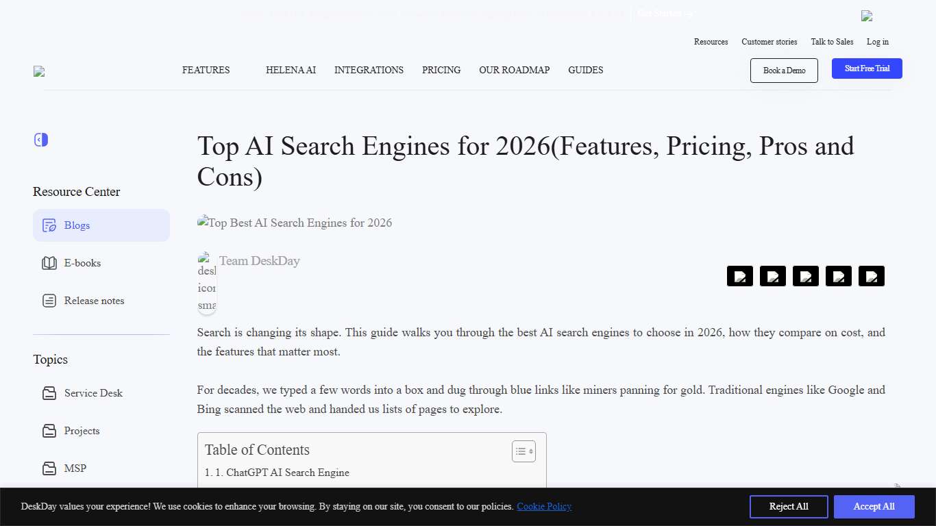Select the MSP topic
Image resolution: width=936 pixels, height=526 pixels.
(75, 468)
